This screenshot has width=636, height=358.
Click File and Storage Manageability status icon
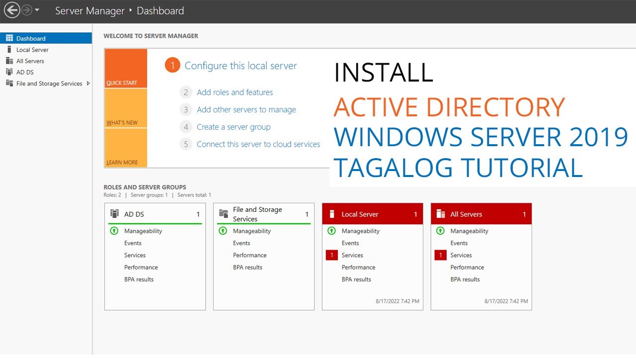(x=223, y=231)
